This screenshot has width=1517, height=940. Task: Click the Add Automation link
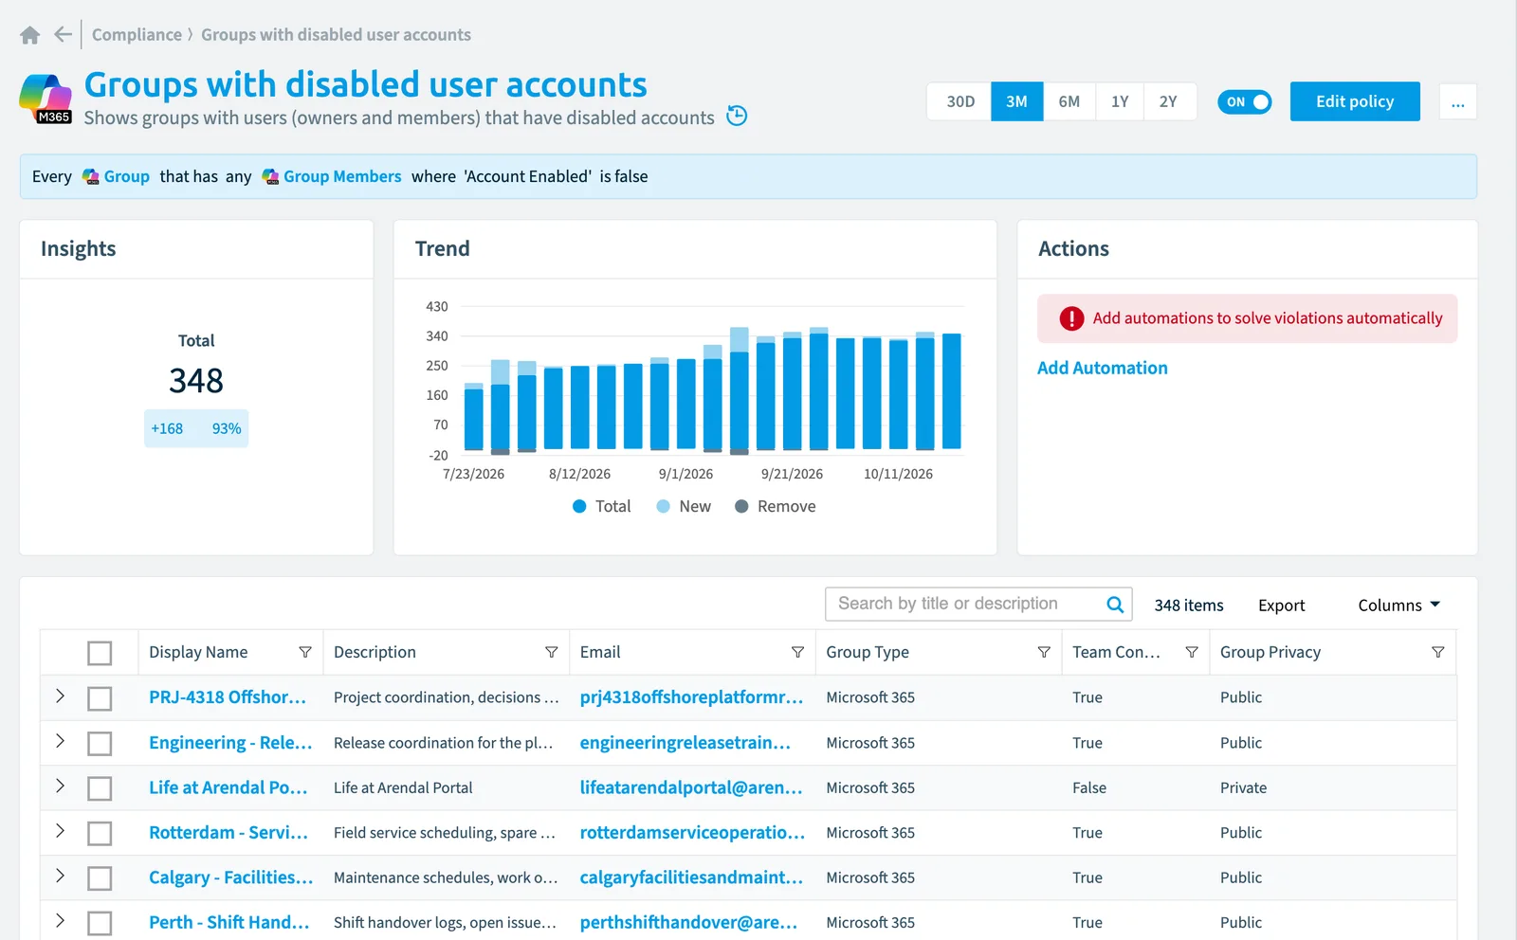(1102, 368)
